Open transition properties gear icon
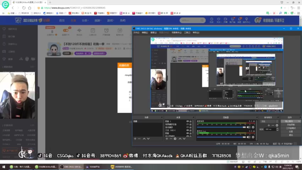This screenshot has height=170, width=302. point(277,125)
